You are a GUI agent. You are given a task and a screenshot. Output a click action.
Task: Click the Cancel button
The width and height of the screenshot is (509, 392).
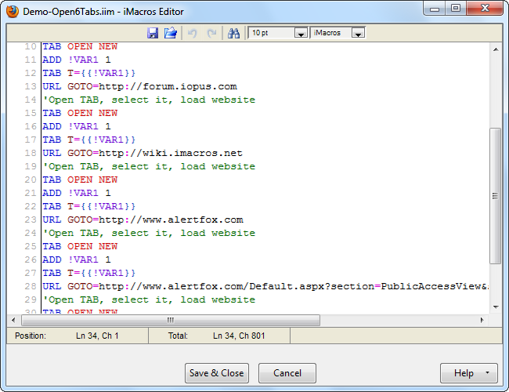(x=287, y=373)
